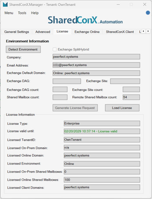Open the Menu menu
Image resolution: width=152 pixels, height=199 pixels.
pos(9,13)
